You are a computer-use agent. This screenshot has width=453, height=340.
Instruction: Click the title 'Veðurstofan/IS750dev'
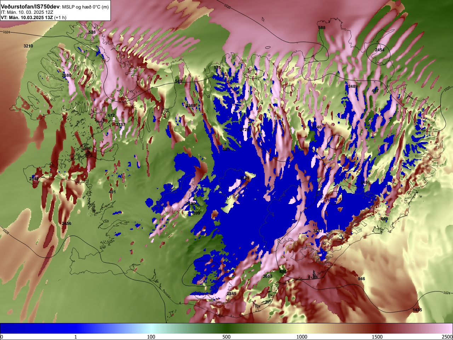pos(30,7)
